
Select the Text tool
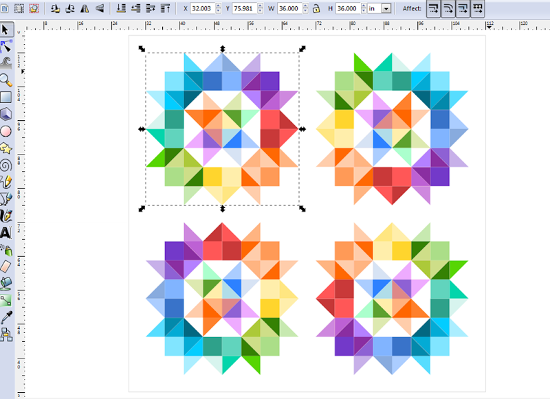(6, 233)
